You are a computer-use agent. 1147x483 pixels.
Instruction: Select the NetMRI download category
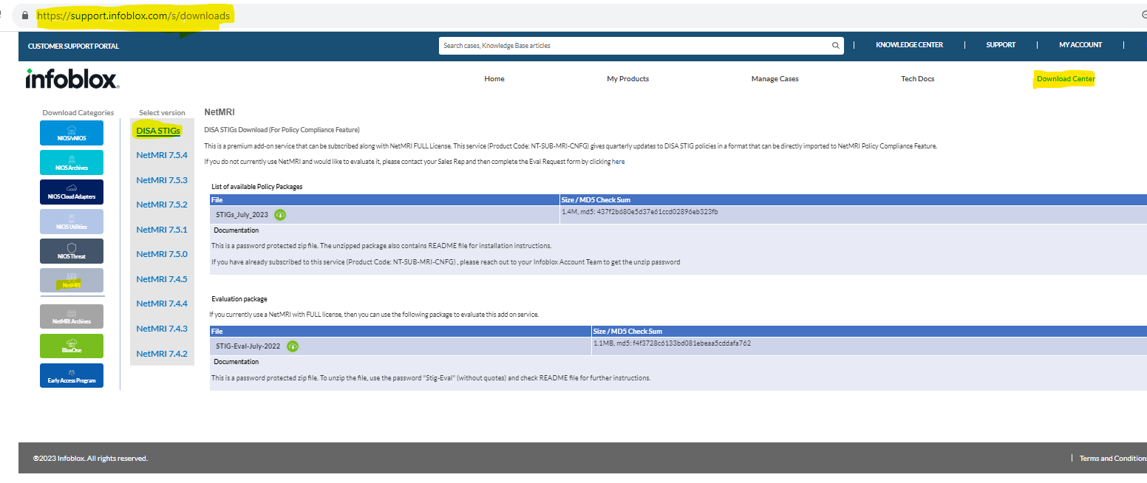[72, 281]
